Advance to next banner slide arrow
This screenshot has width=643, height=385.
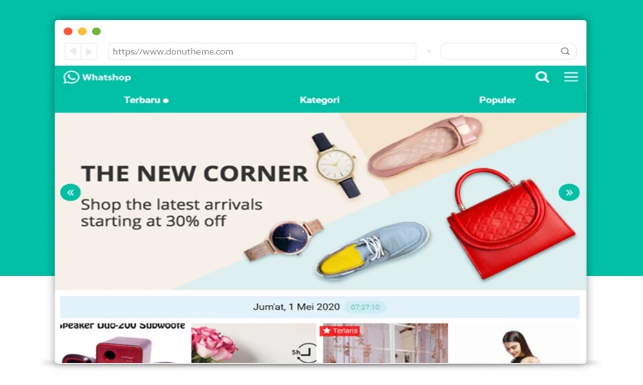tap(569, 193)
